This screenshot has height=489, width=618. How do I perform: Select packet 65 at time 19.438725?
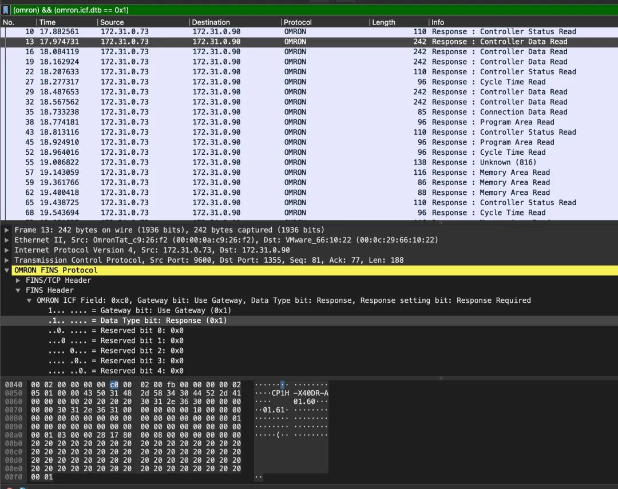tap(309, 203)
